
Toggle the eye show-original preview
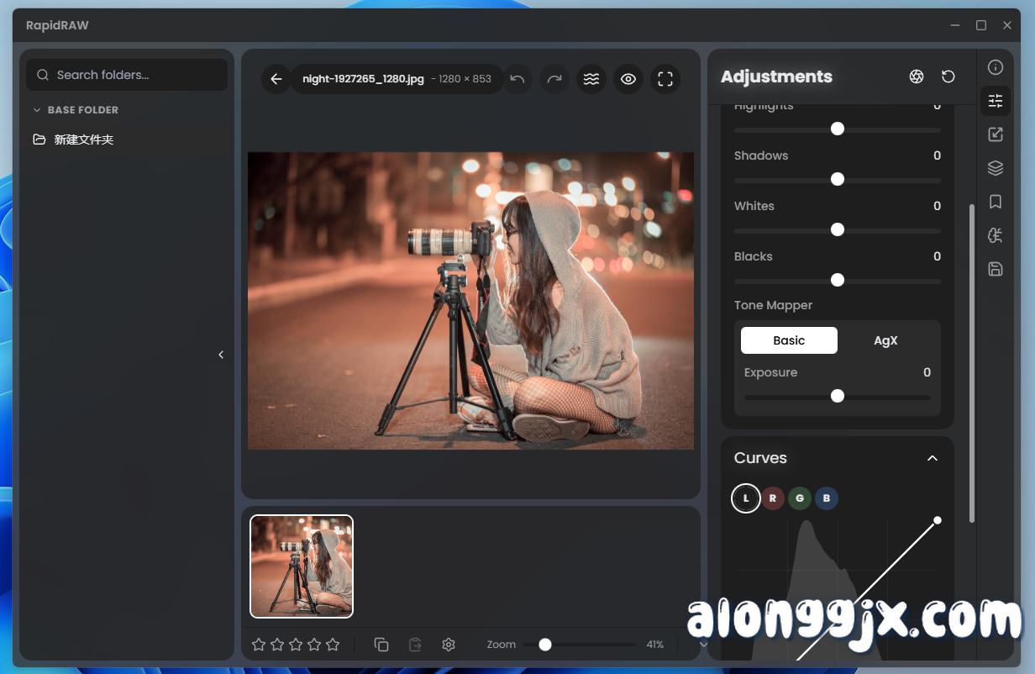click(x=628, y=79)
